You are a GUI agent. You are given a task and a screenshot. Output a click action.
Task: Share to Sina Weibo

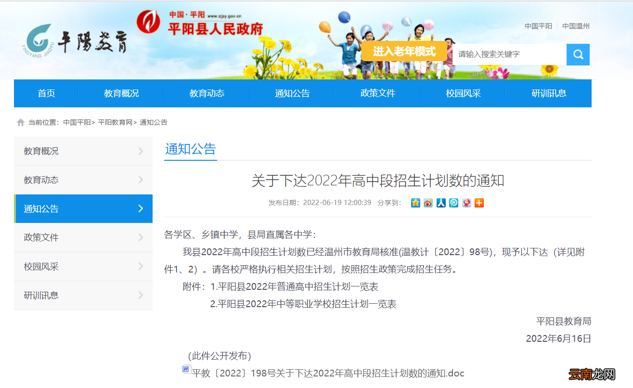tap(427, 203)
